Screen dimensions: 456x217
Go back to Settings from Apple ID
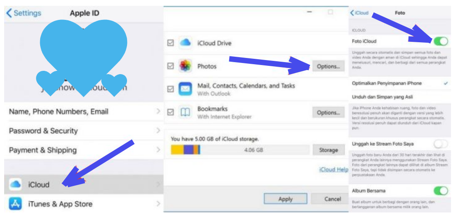click(24, 13)
